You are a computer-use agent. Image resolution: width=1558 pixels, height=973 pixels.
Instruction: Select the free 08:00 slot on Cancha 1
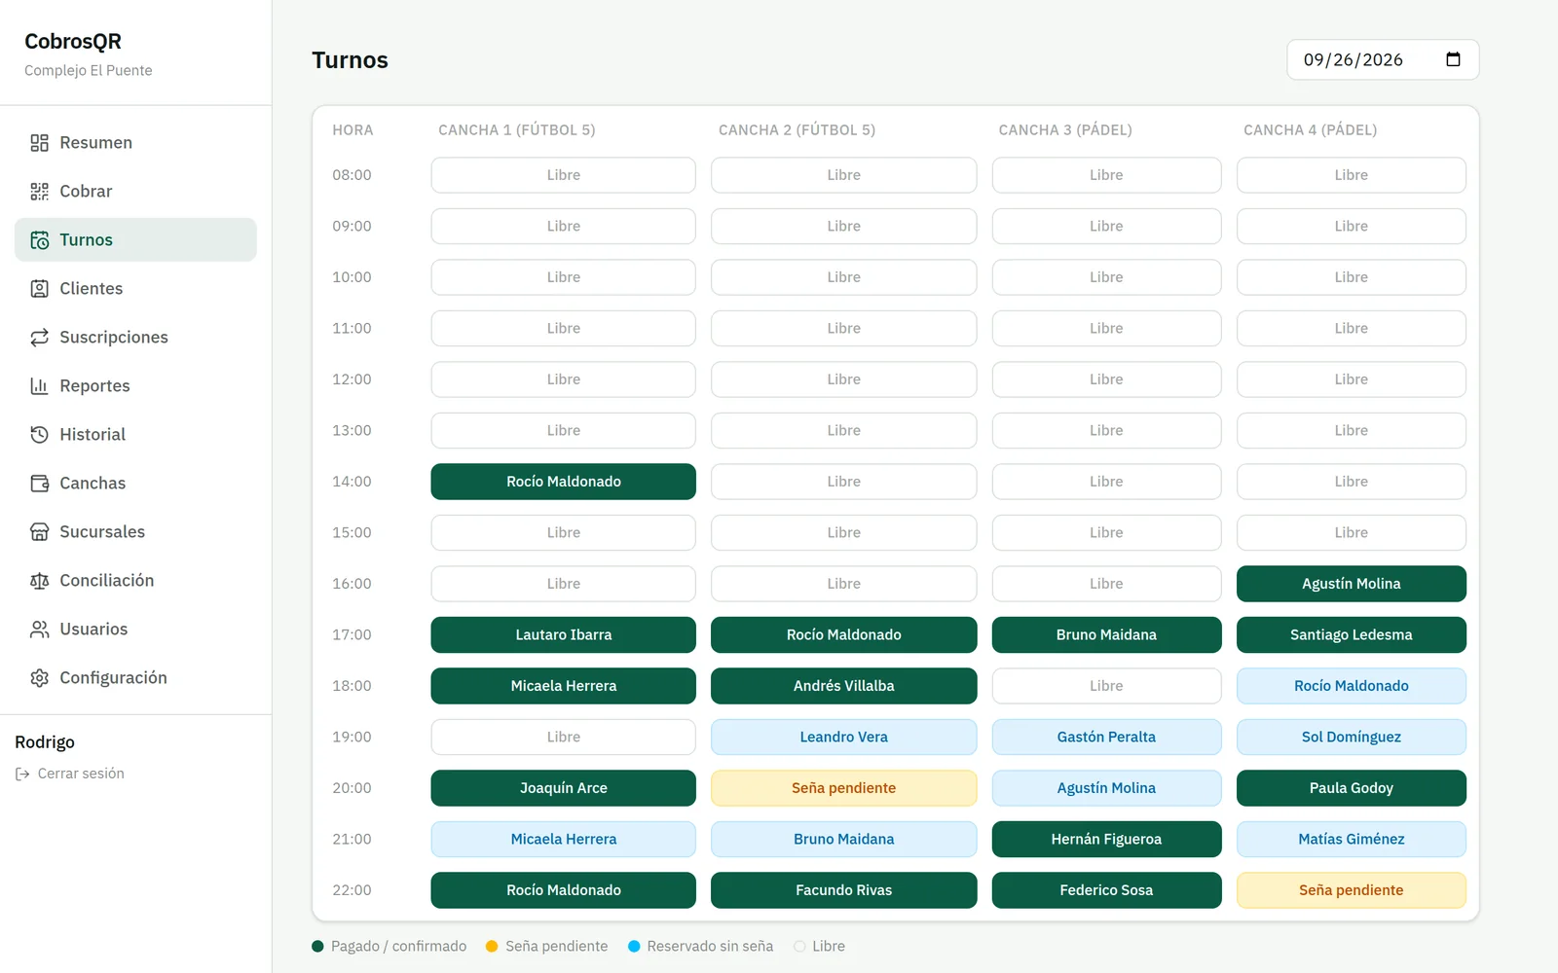click(564, 175)
